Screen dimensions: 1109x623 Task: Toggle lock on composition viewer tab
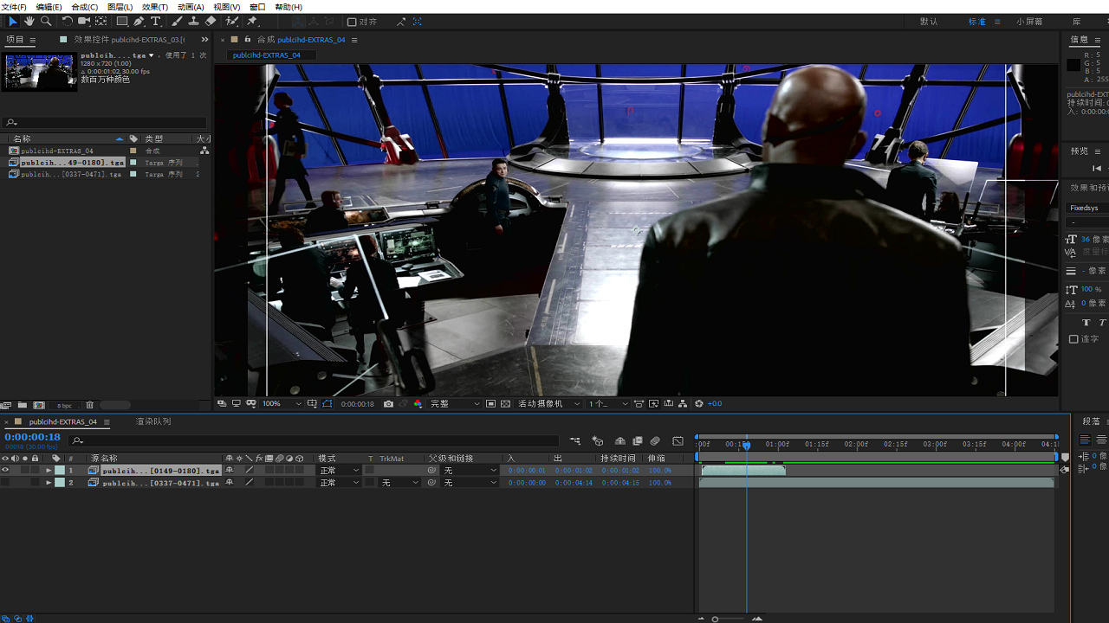coord(248,40)
